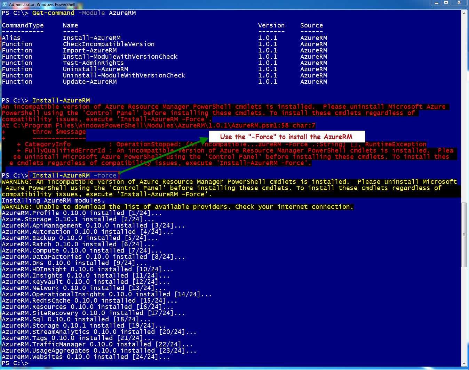Click the 'Source' column header
The width and height of the screenshot is (469, 370).
[311, 25]
